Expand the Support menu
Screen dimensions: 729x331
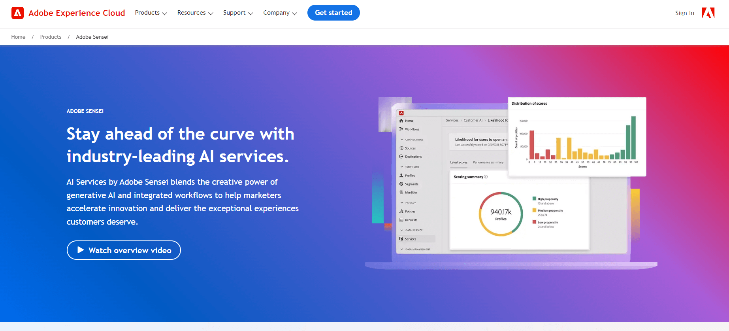(238, 13)
